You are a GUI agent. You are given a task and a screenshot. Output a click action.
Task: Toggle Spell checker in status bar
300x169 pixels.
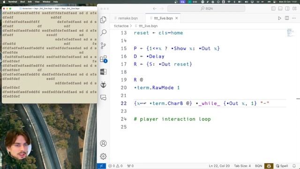[x=282, y=166]
